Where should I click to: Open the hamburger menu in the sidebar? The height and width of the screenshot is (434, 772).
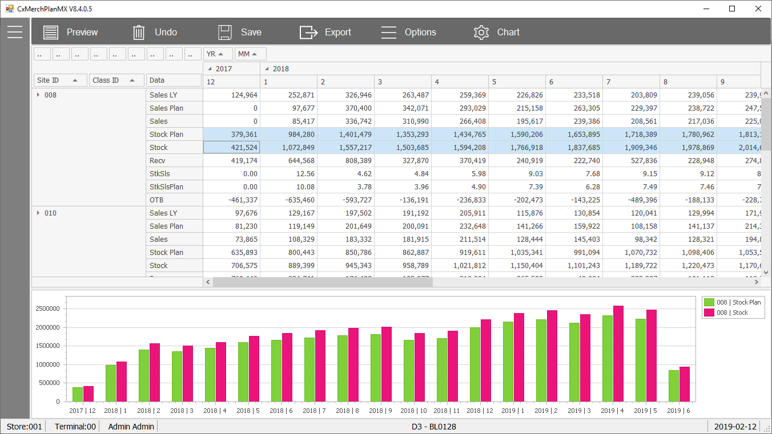pos(15,32)
